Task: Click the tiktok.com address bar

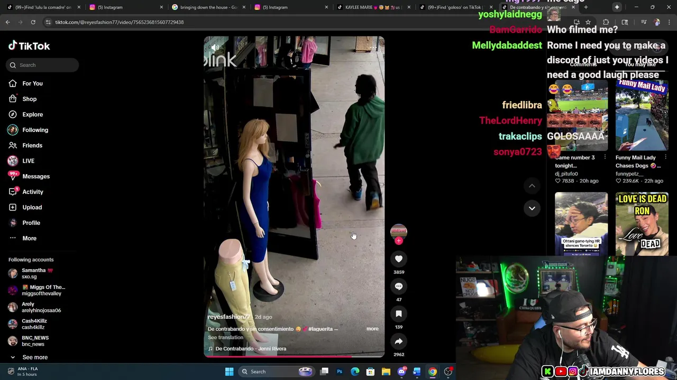Action: pyautogui.click(x=119, y=22)
